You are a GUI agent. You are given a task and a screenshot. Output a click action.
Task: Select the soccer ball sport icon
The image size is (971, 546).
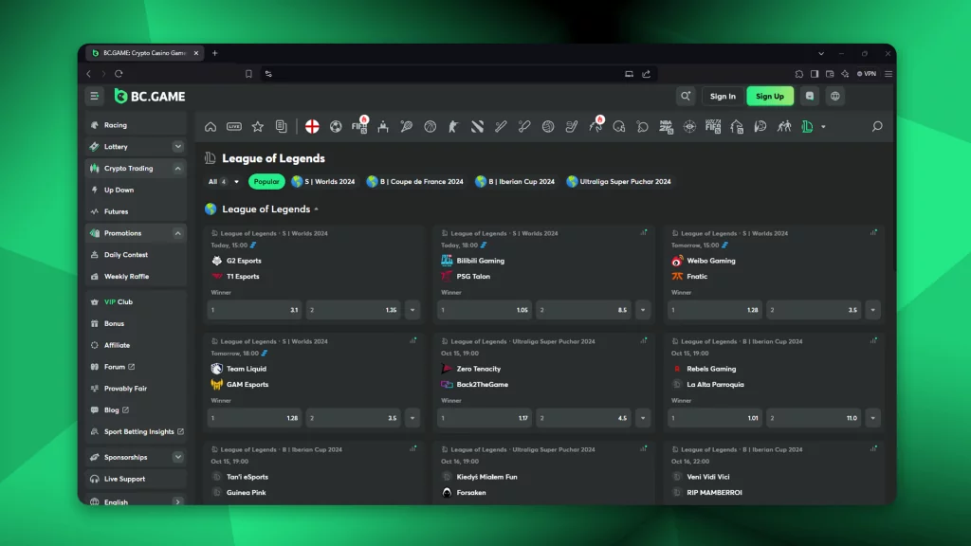(336, 127)
